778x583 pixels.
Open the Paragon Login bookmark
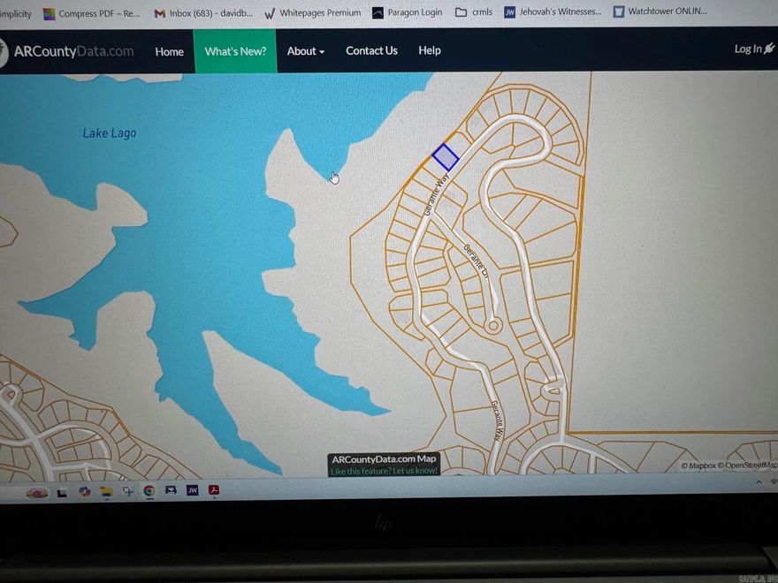[407, 12]
